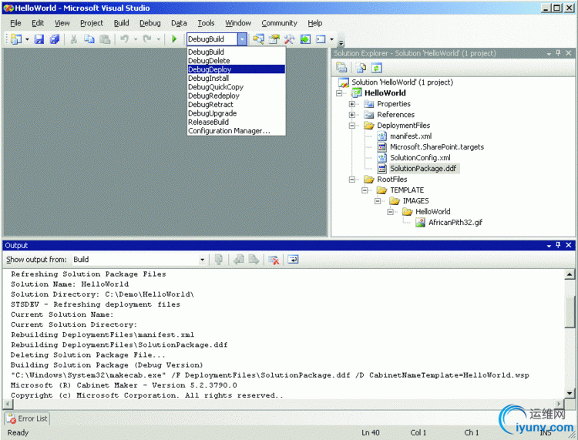Go to Next Message output icon
This screenshot has height=440, width=578.
click(x=254, y=260)
